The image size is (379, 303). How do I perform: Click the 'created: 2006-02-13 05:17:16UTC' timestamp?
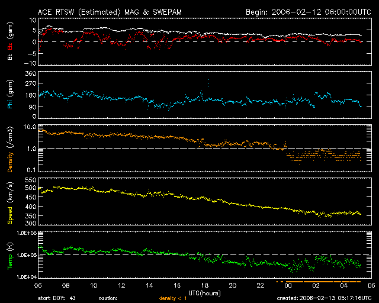tap(324, 298)
